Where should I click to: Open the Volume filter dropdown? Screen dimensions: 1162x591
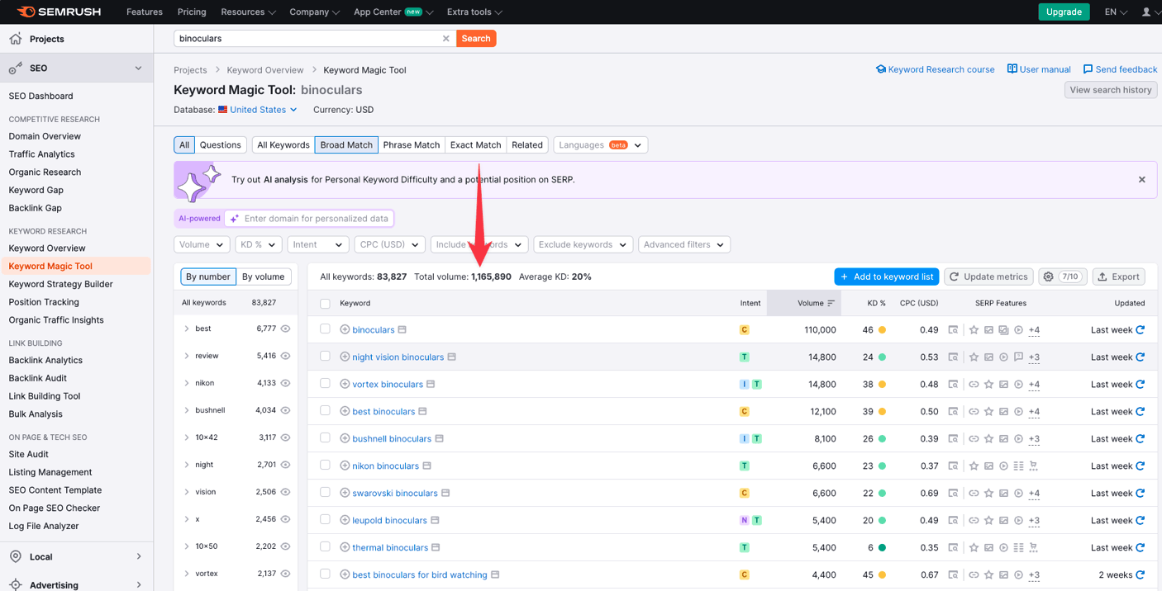(x=201, y=244)
